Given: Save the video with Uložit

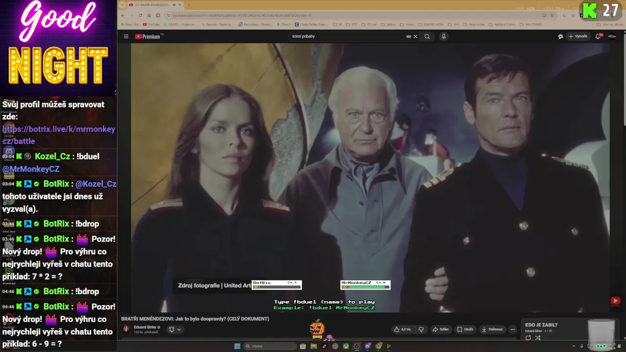Looking at the screenshot, I should [x=466, y=329].
